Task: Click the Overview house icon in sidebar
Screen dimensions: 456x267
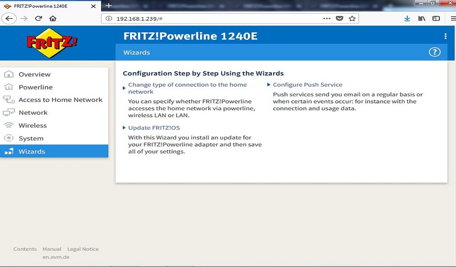Action: (9, 74)
